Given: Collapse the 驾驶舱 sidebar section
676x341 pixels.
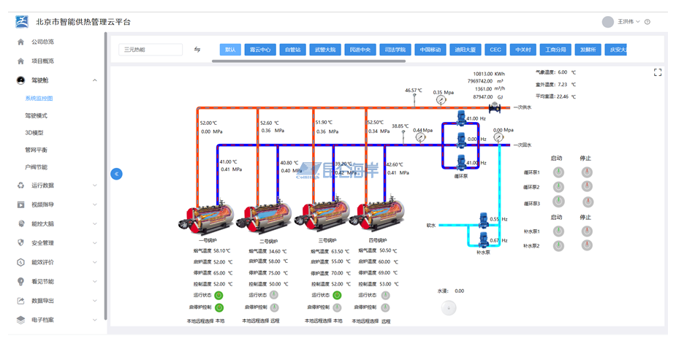Looking at the screenshot, I should 94,80.
